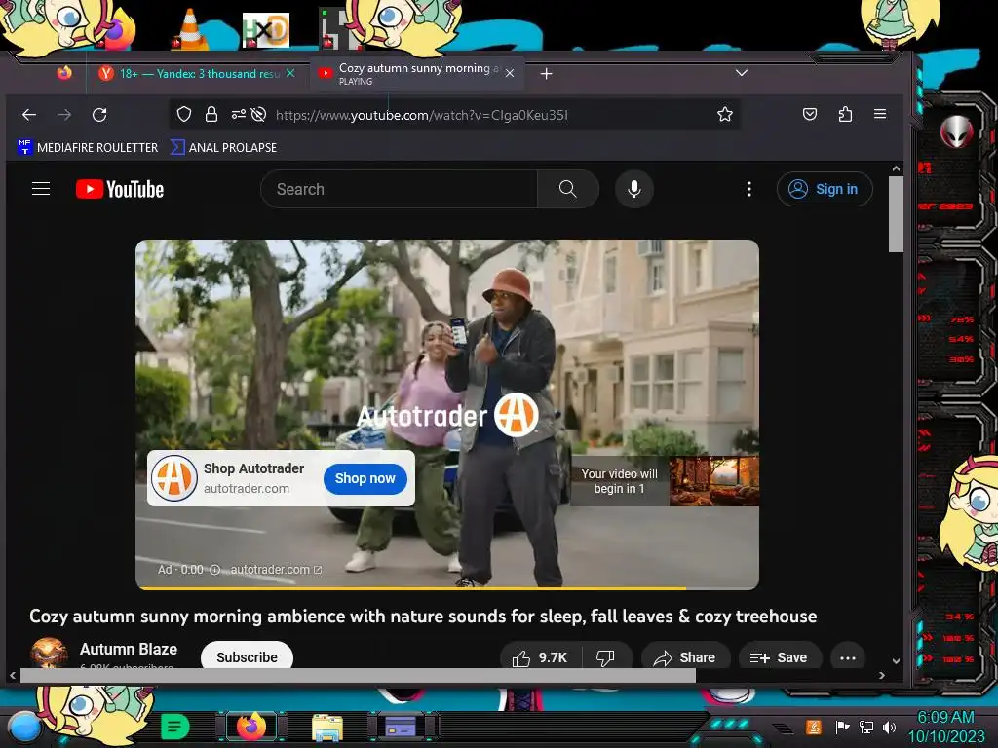Click the scroll down arrow of the page

tap(896, 661)
